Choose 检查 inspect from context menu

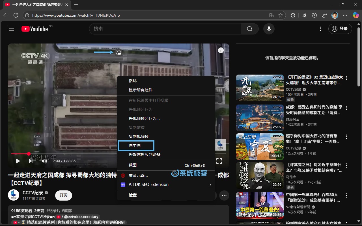pyautogui.click(x=166, y=195)
